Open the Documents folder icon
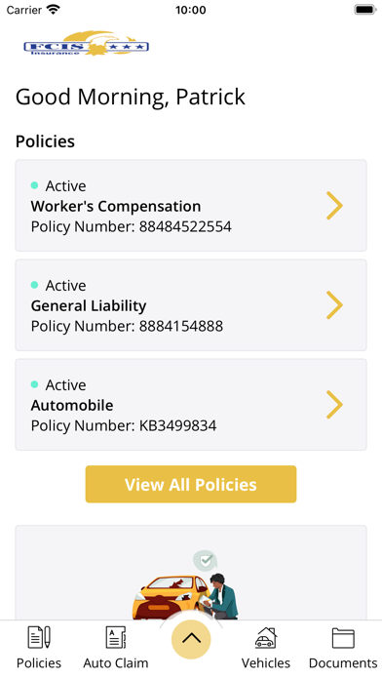This screenshot has width=382, height=679. tap(343, 638)
